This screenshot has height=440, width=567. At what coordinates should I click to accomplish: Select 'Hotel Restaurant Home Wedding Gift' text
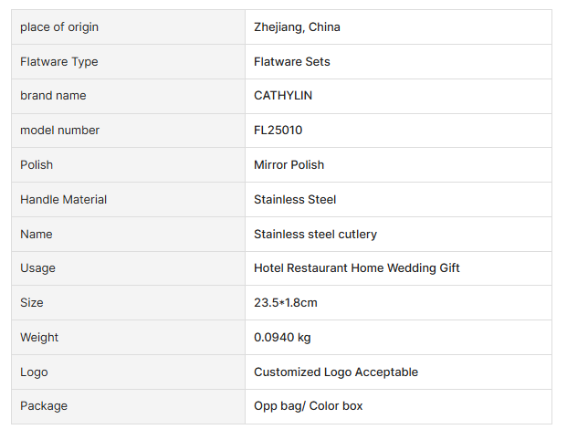(357, 268)
